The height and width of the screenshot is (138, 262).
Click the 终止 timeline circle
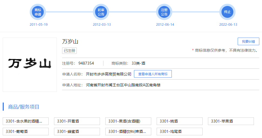pyautogui.click(x=227, y=12)
